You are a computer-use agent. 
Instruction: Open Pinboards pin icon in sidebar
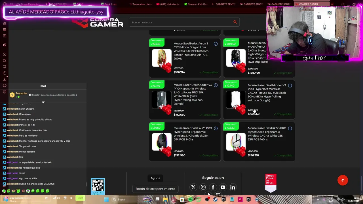[5, 67]
